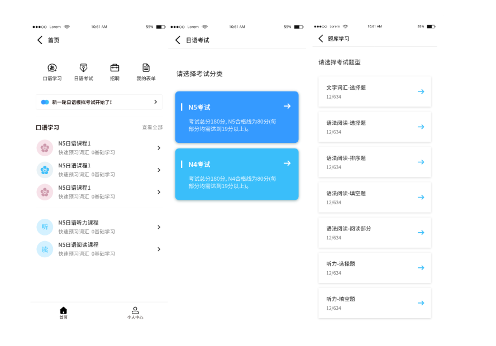Click the arrow for 文字词汇-选择题

pos(421,92)
